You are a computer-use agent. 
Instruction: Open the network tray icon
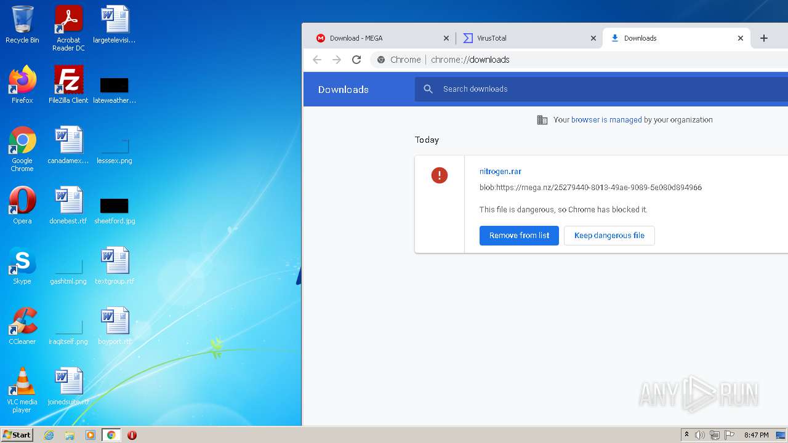pyautogui.click(x=715, y=435)
